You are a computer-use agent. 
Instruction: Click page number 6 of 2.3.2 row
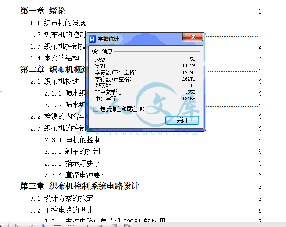pyautogui.click(x=260, y=151)
